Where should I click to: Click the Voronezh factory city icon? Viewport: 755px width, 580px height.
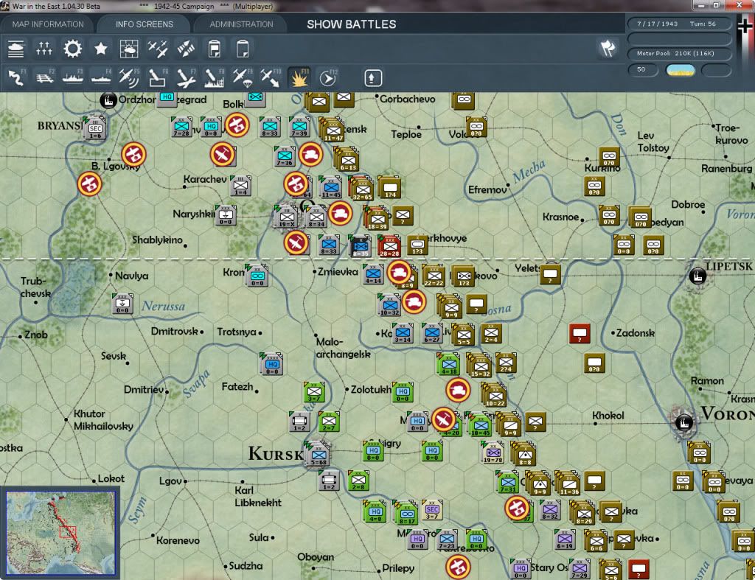point(683,422)
